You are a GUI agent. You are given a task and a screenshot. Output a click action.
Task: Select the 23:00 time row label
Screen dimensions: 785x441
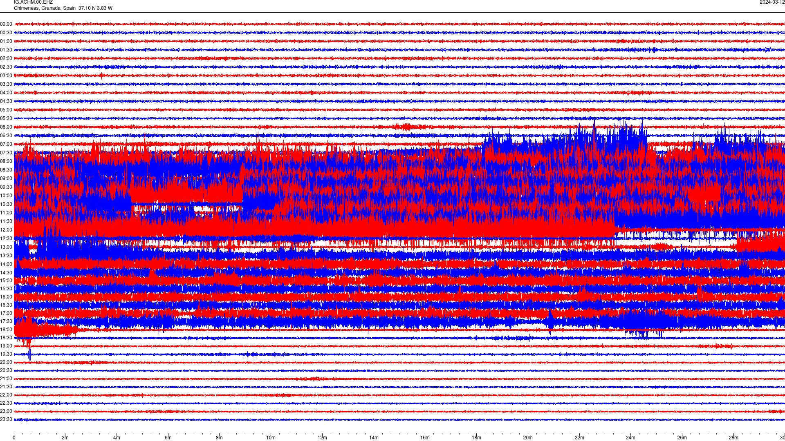tap(6, 411)
